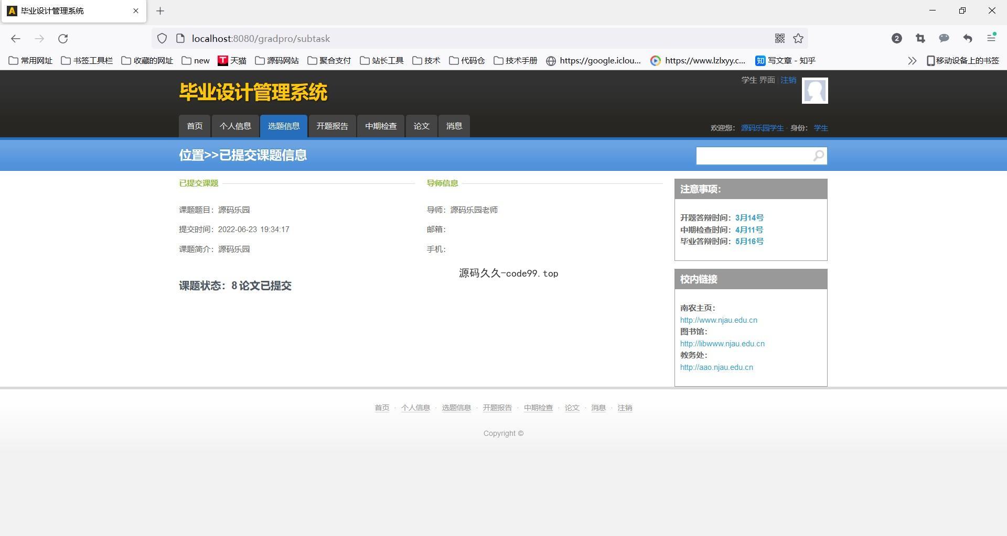Image resolution: width=1007 pixels, height=536 pixels.
Task: Open the 论文 nav tab
Action: coord(421,126)
